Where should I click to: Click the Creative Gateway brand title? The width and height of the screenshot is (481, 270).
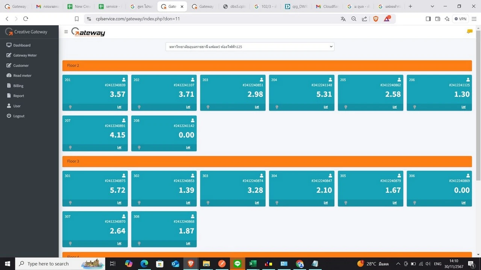pyautogui.click(x=26, y=32)
